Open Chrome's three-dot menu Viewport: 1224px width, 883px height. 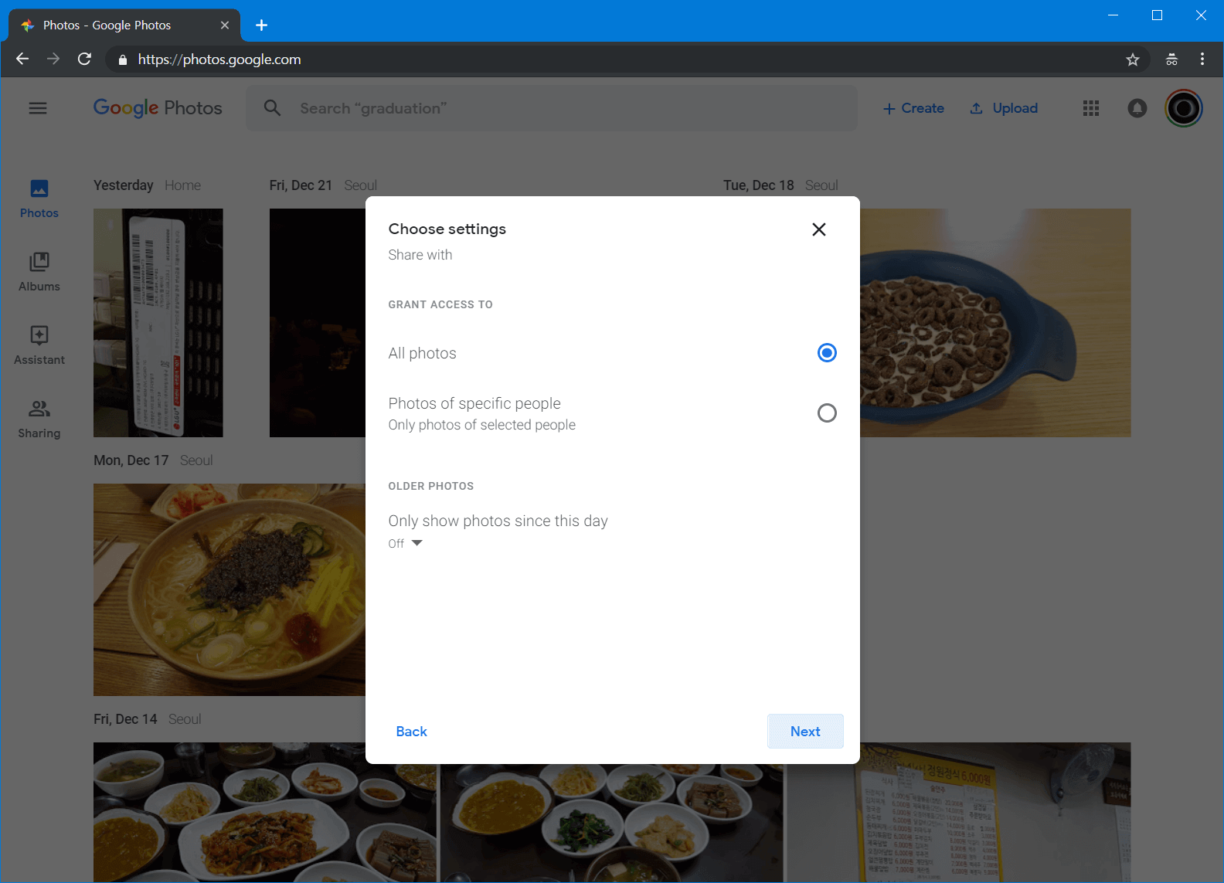[1202, 59]
